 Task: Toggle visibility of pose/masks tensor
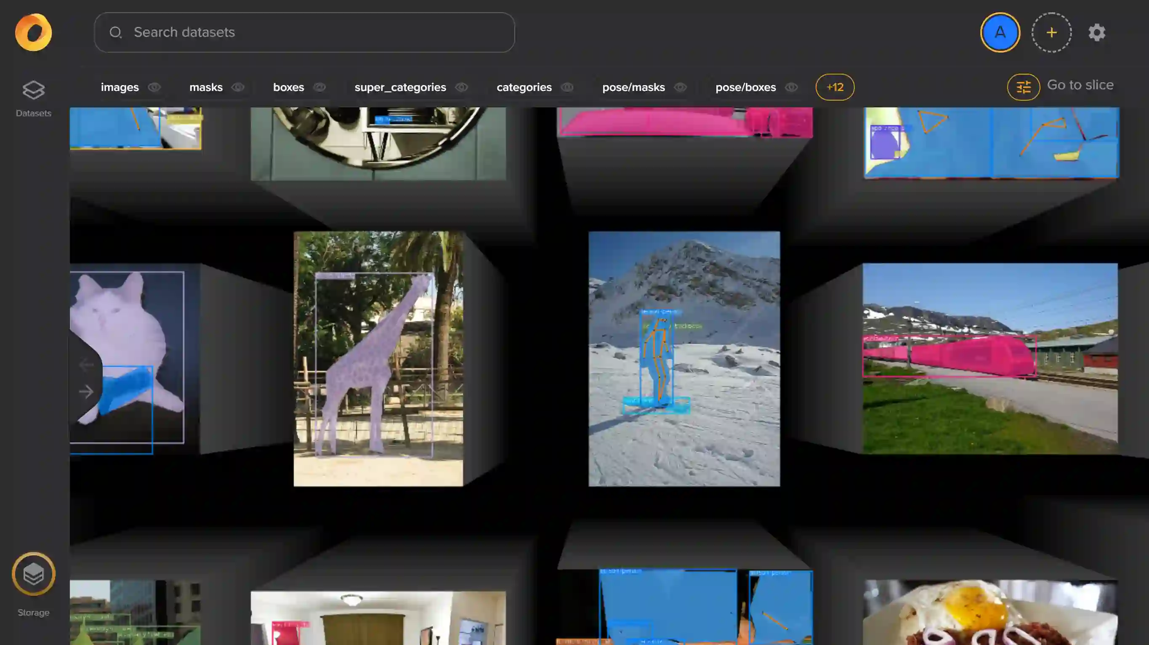(680, 88)
